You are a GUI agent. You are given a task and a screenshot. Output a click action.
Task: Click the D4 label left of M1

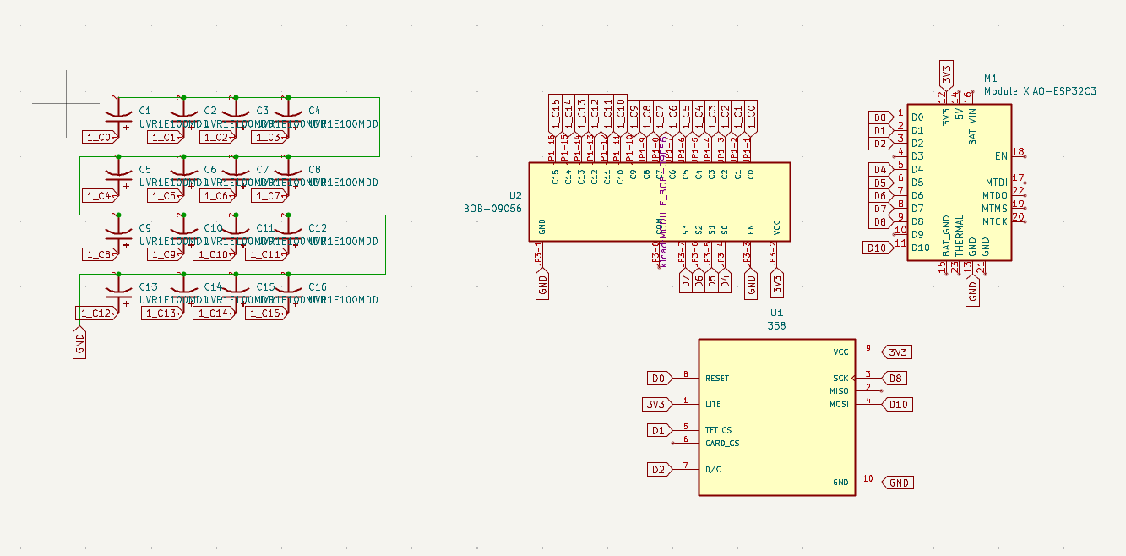click(x=880, y=170)
